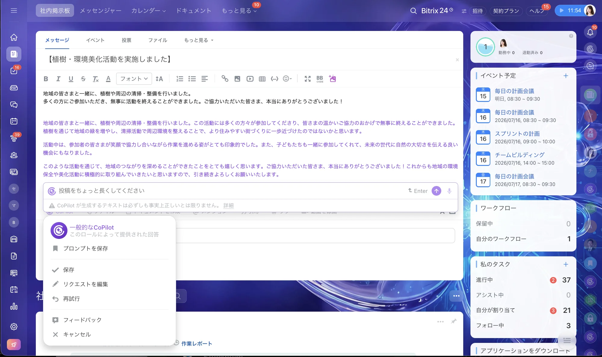Viewport: 602px width, 357px height.
Task: Open the 詳細 link in CoPilot warning
Action: (x=228, y=206)
